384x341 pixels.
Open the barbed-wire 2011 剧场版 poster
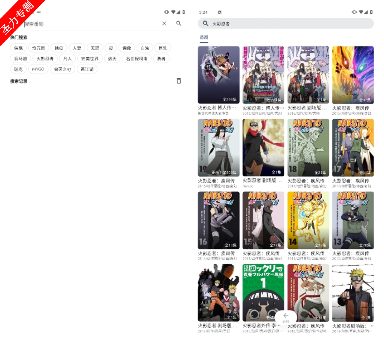tap(353, 293)
